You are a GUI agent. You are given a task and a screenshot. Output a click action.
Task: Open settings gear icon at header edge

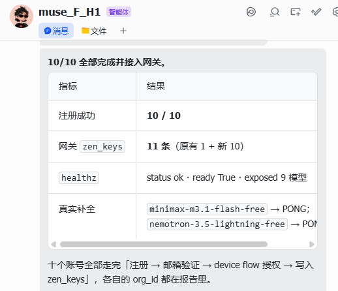[335, 12]
